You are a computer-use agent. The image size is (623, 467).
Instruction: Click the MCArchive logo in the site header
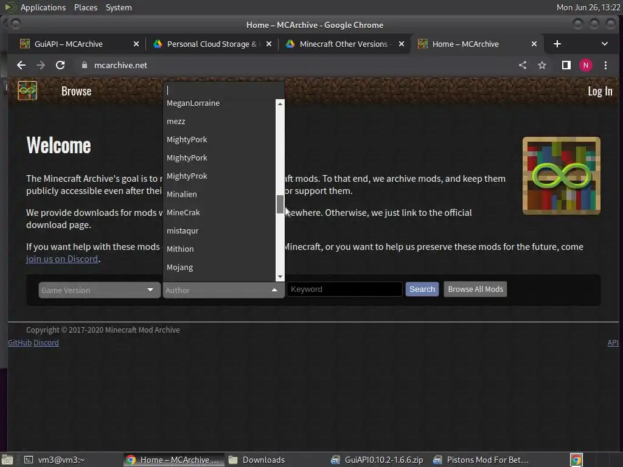click(27, 91)
